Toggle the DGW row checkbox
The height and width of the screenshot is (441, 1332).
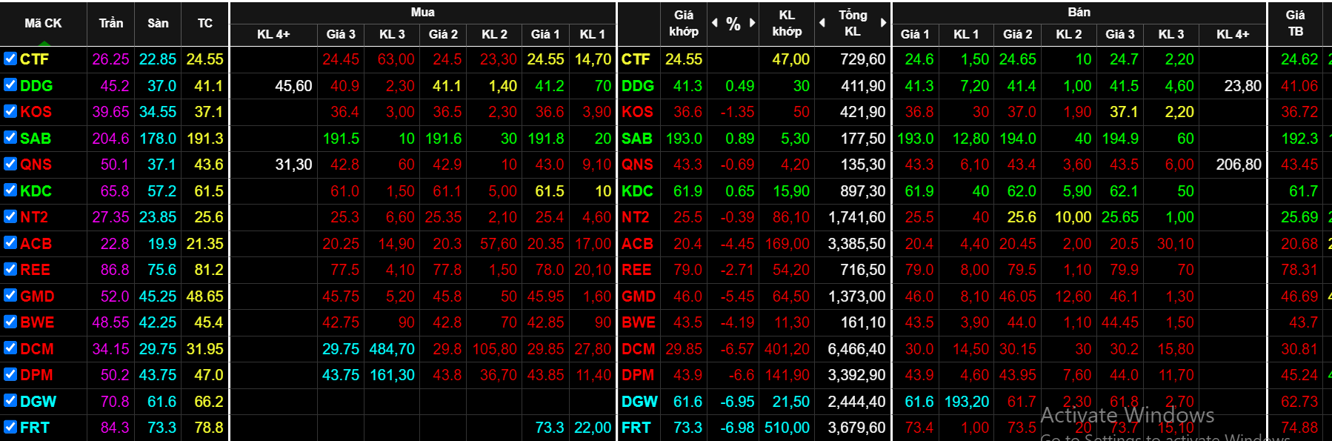click(10, 400)
